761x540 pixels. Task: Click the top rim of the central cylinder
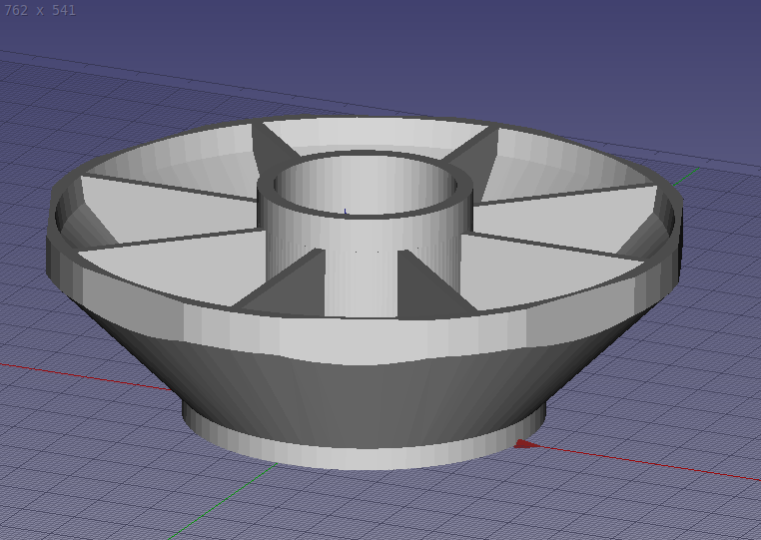365,160
